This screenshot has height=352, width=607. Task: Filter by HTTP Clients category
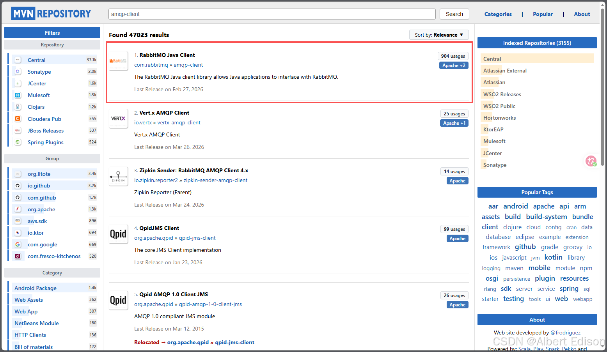(x=30, y=335)
